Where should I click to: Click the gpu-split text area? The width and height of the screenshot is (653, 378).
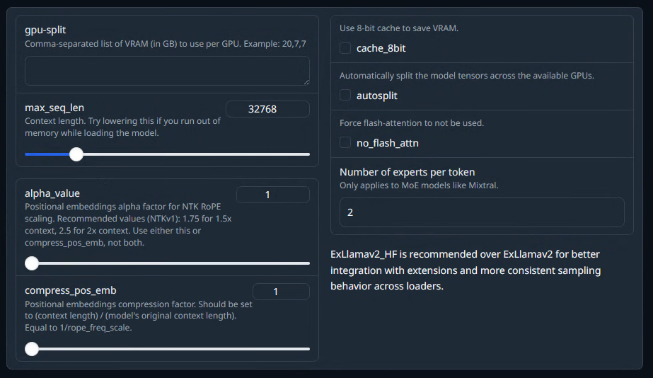point(167,71)
